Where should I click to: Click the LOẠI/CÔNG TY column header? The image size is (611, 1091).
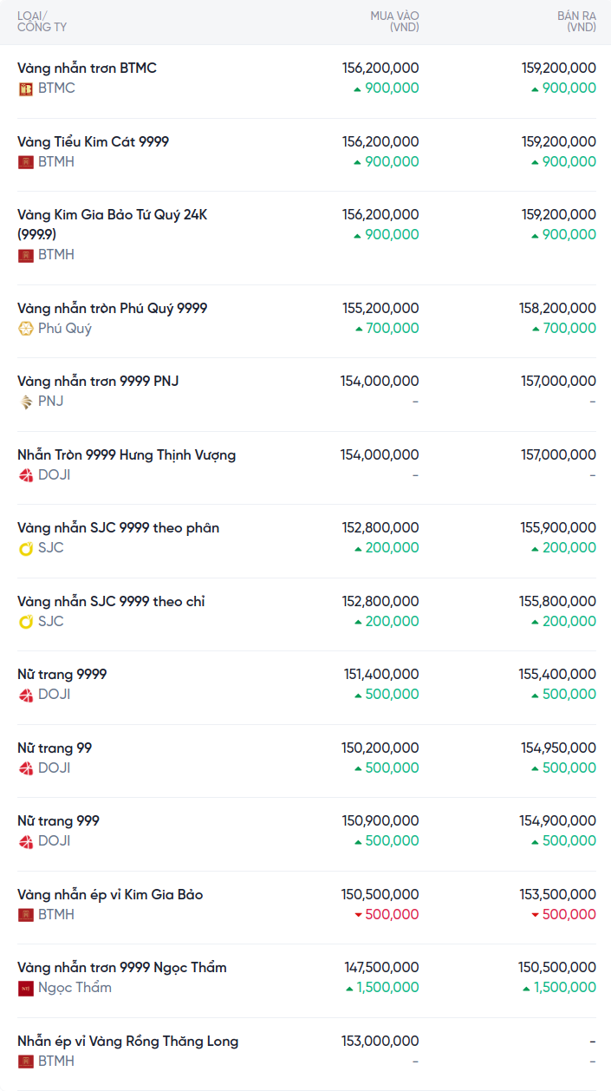(x=42, y=22)
